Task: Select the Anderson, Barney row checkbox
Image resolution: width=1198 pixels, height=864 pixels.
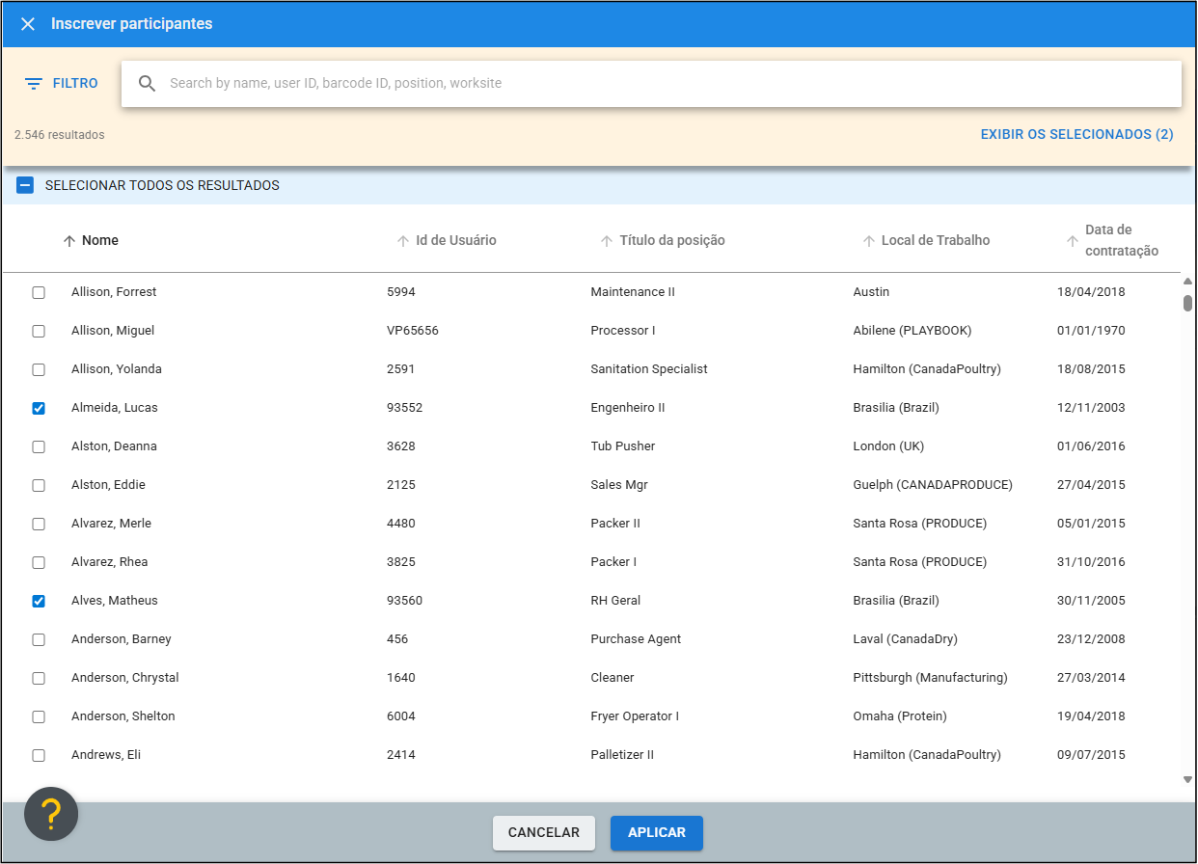Action: click(39, 639)
